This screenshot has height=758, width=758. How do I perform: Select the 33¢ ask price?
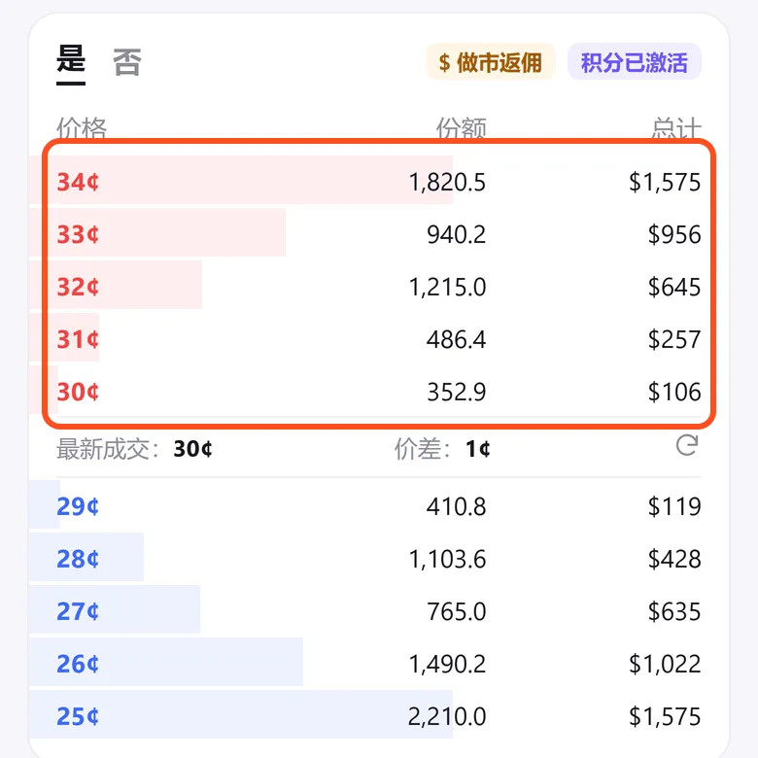click(78, 234)
